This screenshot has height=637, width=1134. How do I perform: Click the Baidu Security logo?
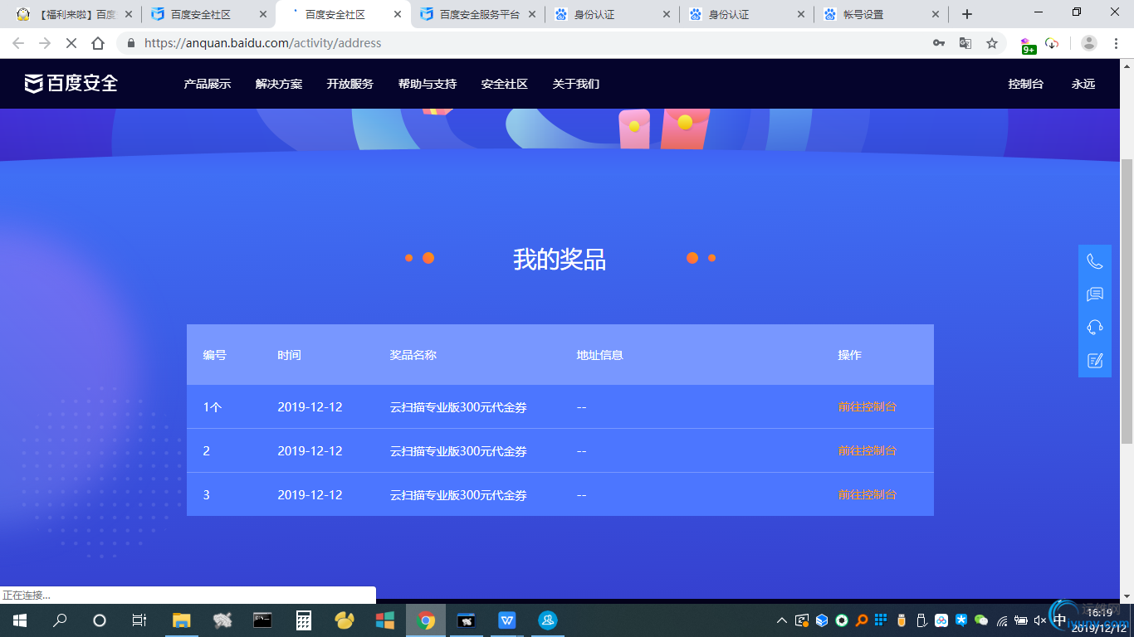point(71,83)
